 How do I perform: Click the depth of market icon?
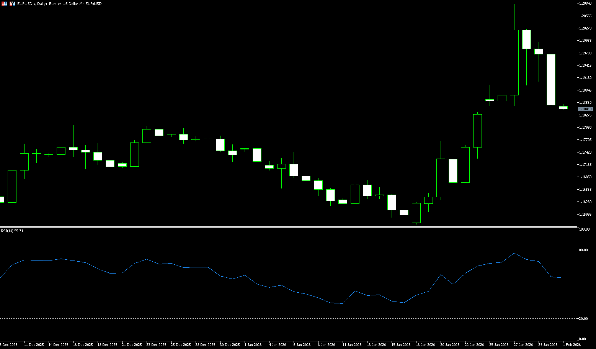tap(12, 3)
